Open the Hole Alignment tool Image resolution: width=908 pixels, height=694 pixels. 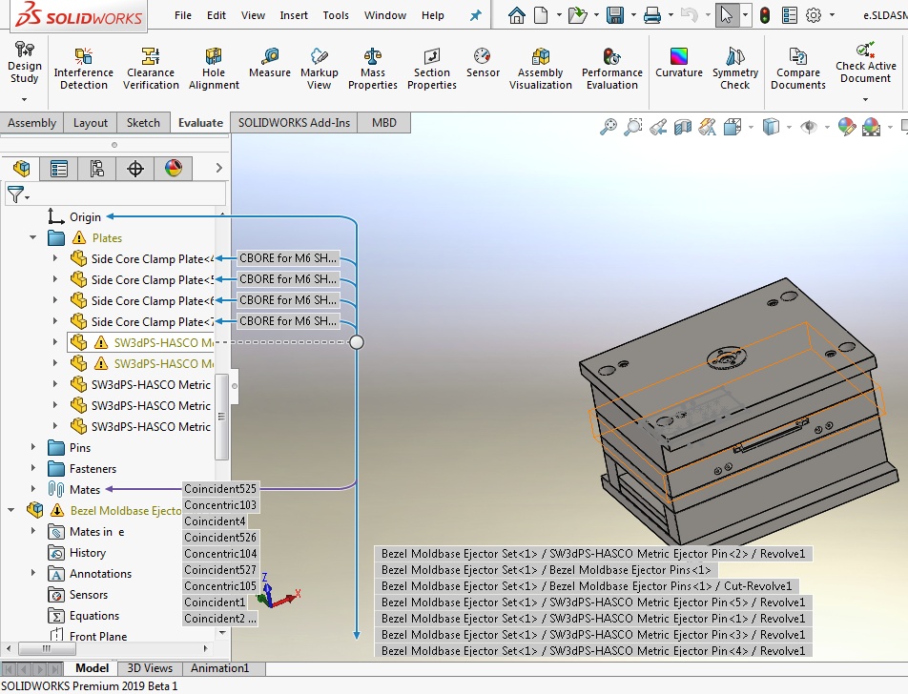coord(214,69)
